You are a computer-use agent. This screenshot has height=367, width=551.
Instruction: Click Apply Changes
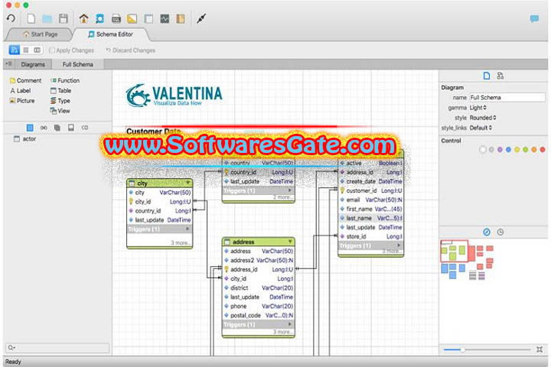pos(72,50)
